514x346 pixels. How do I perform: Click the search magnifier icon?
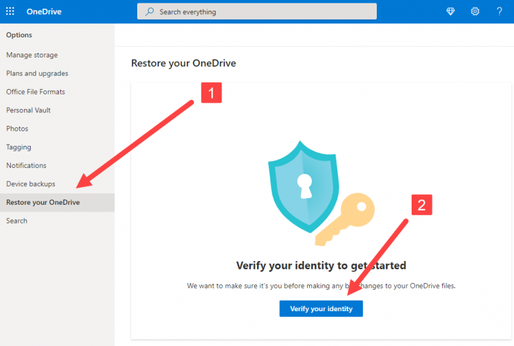point(149,12)
